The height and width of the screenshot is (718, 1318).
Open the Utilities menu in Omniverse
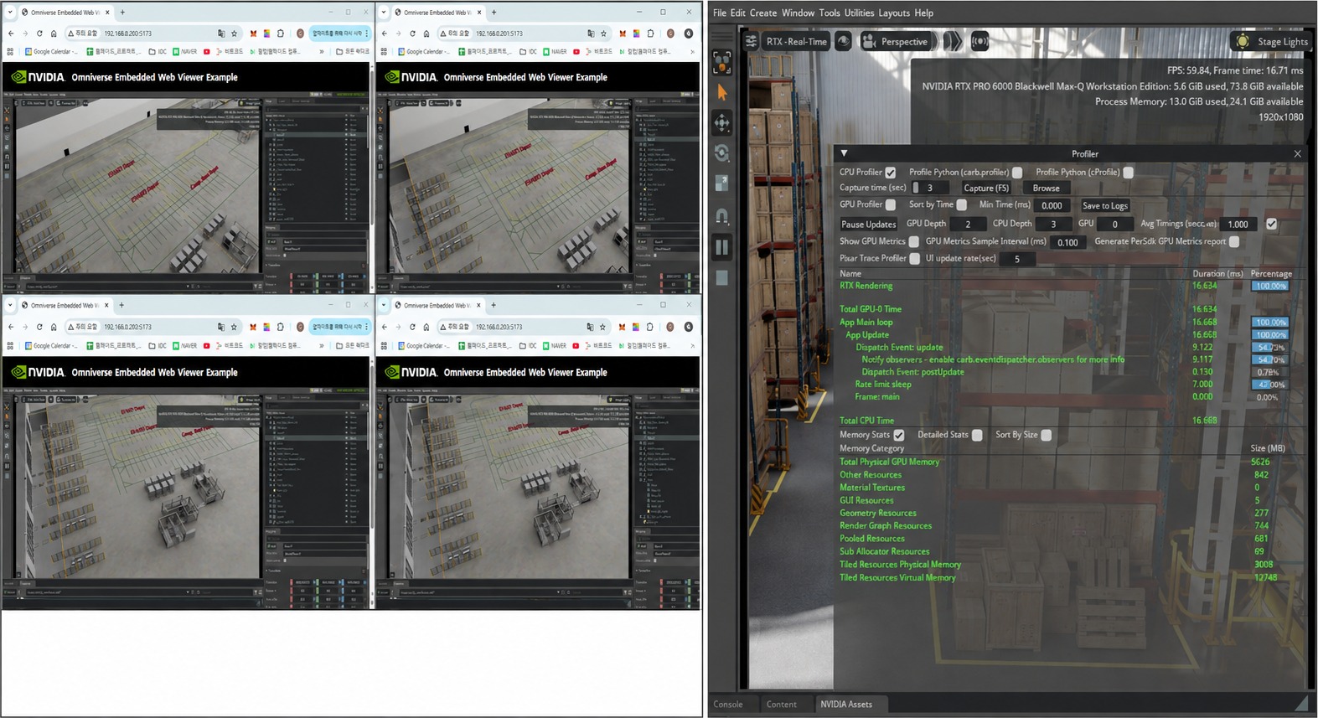pyautogui.click(x=859, y=13)
